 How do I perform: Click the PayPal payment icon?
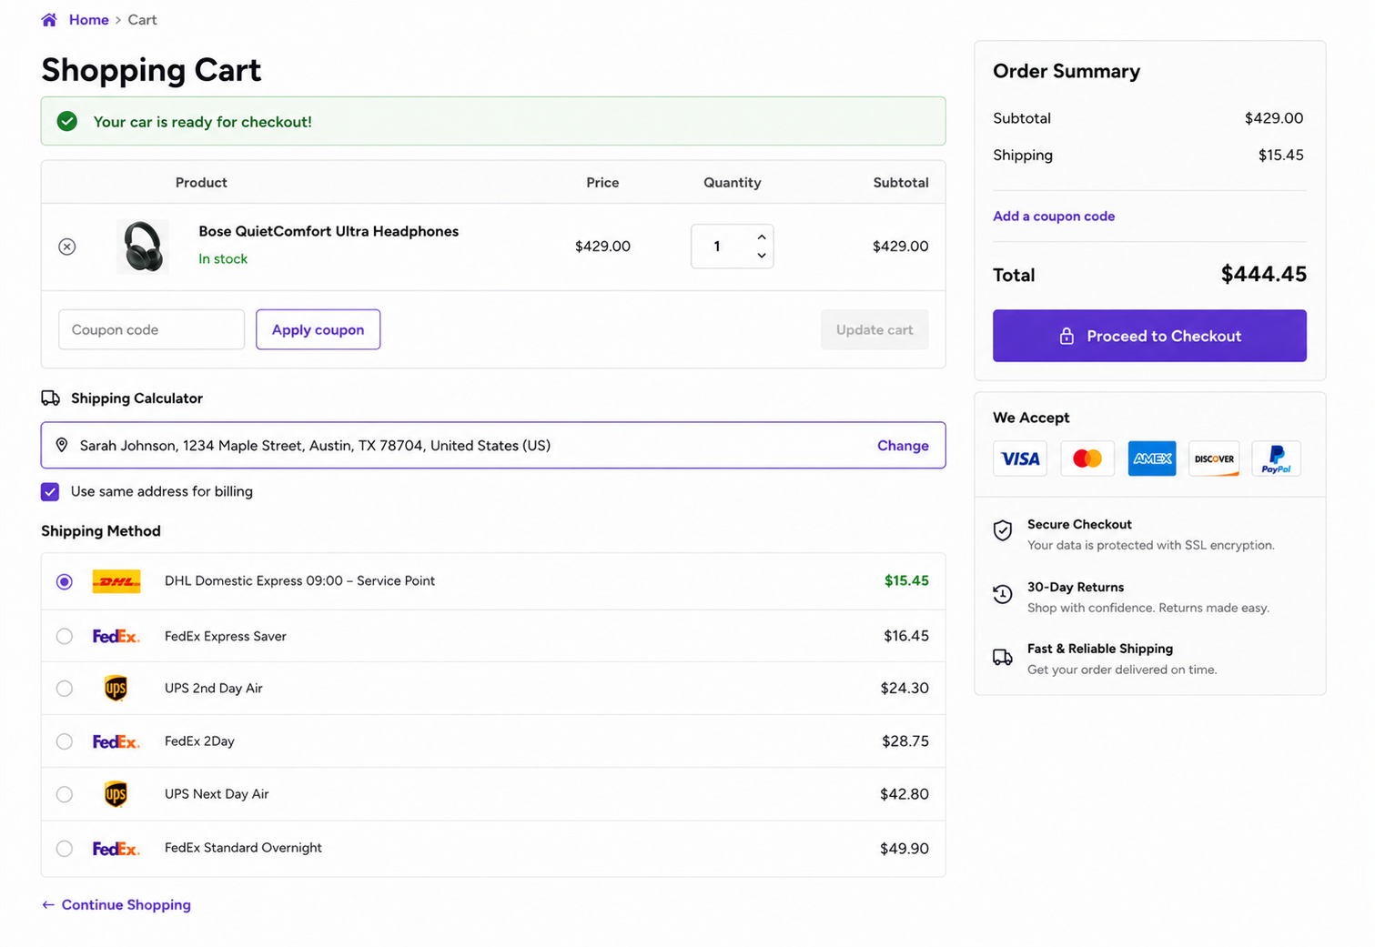[1276, 458]
